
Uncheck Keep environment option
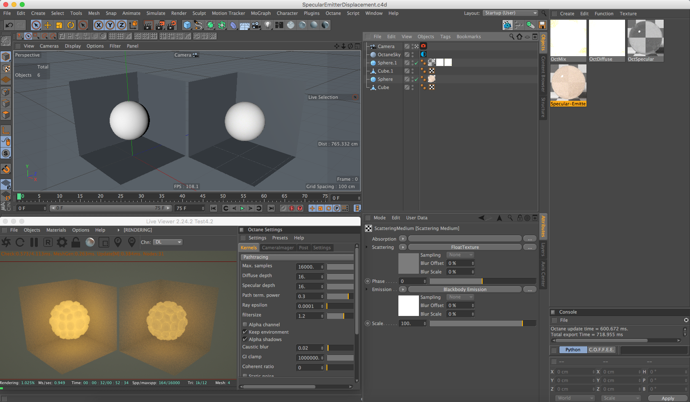245,332
